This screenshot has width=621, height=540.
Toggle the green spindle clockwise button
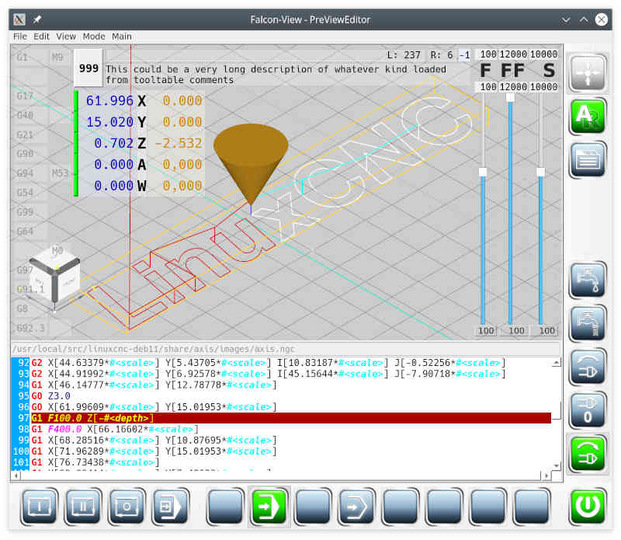pyautogui.click(x=588, y=454)
